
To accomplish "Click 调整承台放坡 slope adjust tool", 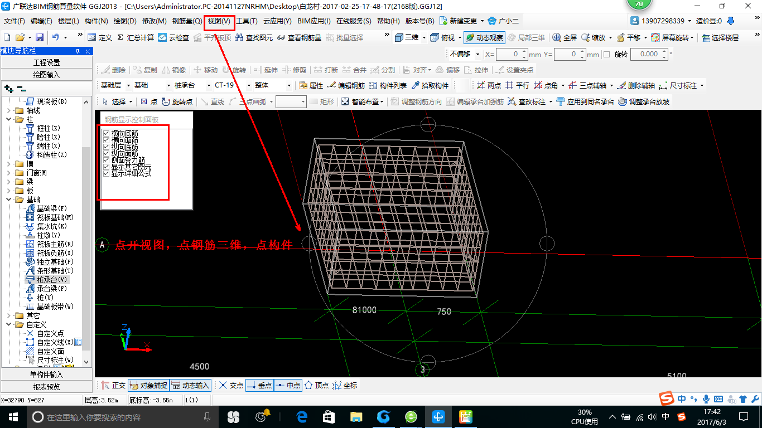I will pyautogui.click(x=643, y=101).
